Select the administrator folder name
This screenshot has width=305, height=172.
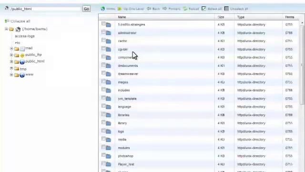pyautogui.click(x=127, y=33)
